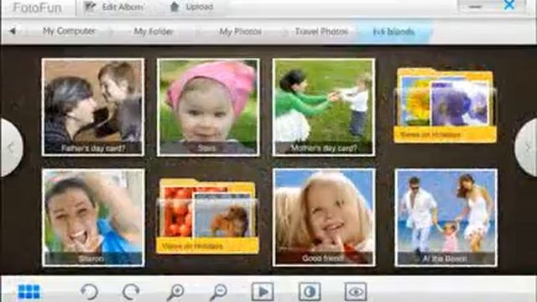Navigate to My Photos in the breadcrumb
This screenshot has height=302, width=537.
coord(240,32)
